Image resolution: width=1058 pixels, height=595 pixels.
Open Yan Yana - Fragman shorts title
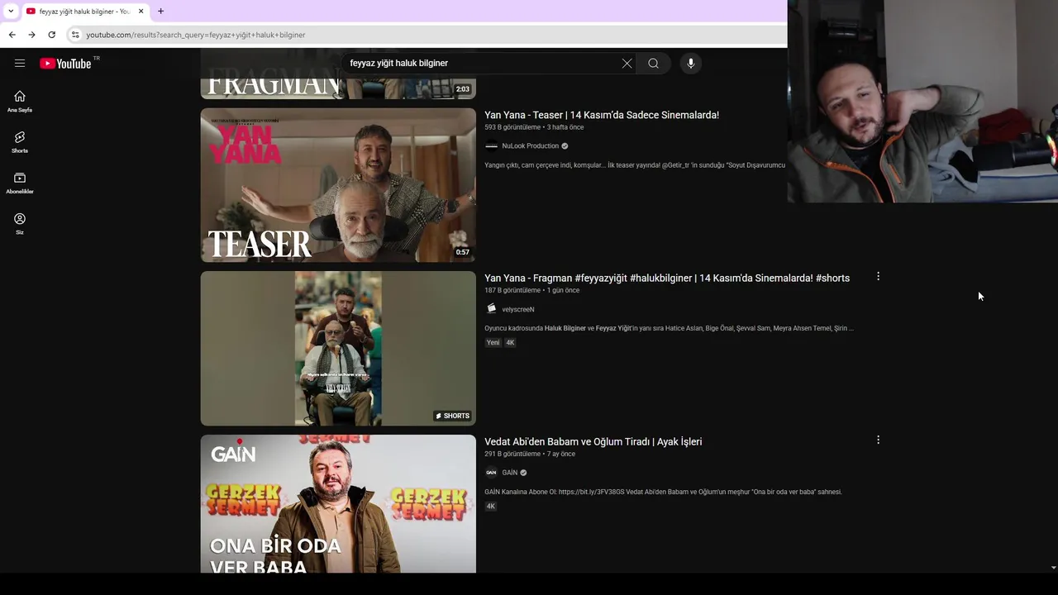(x=667, y=278)
